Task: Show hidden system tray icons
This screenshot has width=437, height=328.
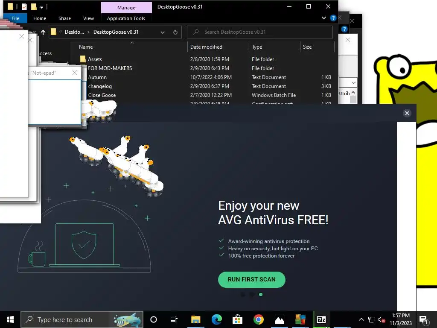Action: tap(361, 319)
